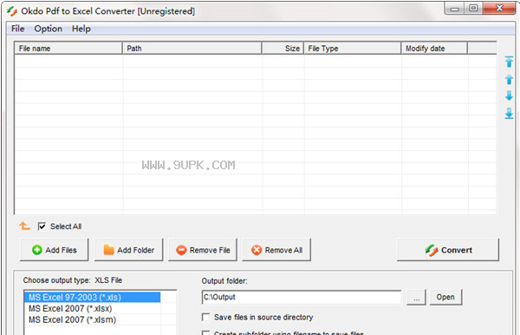The height and width of the screenshot is (335, 520).
Task: Click the Remove All button
Action: click(276, 250)
